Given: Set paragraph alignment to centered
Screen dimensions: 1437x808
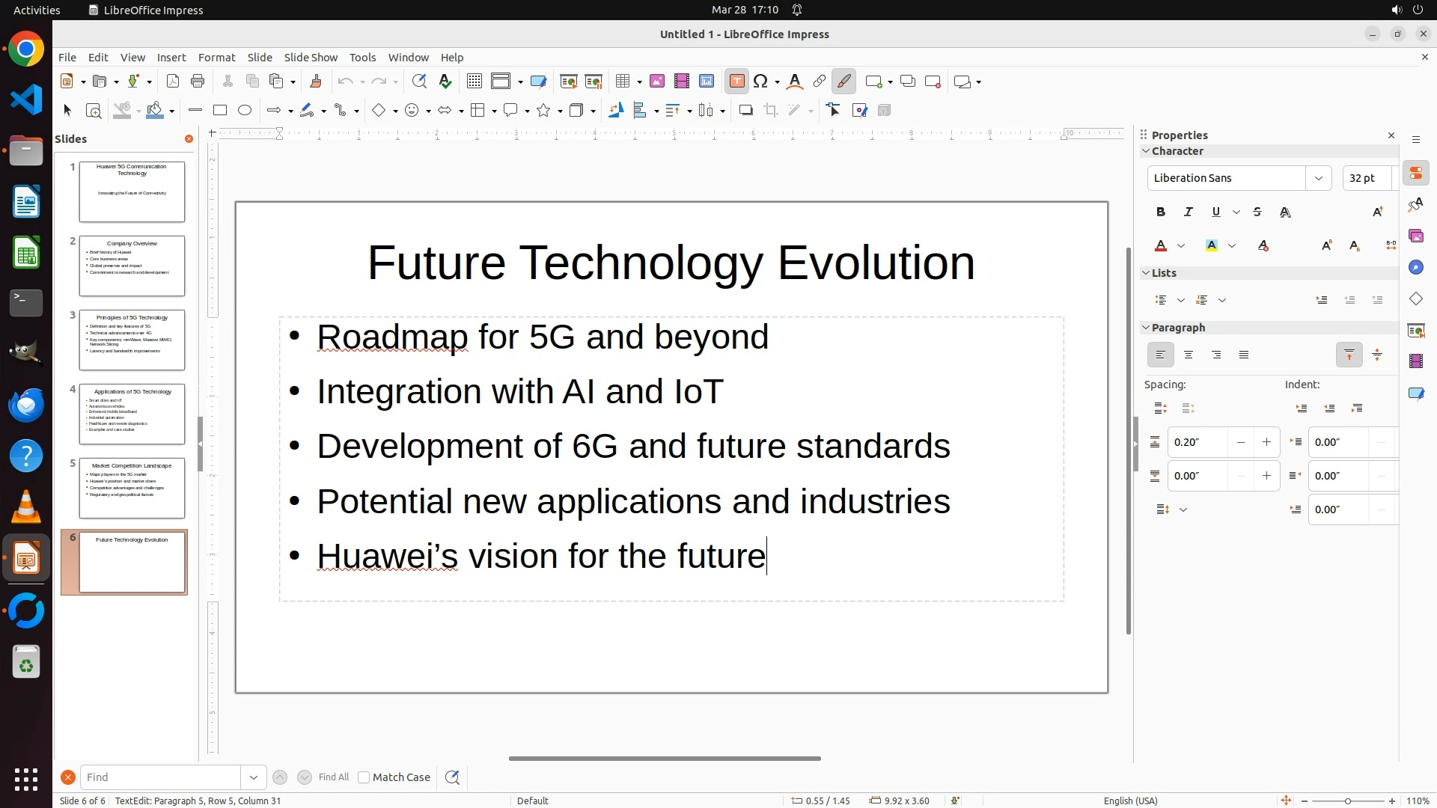Looking at the screenshot, I should [x=1189, y=355].
